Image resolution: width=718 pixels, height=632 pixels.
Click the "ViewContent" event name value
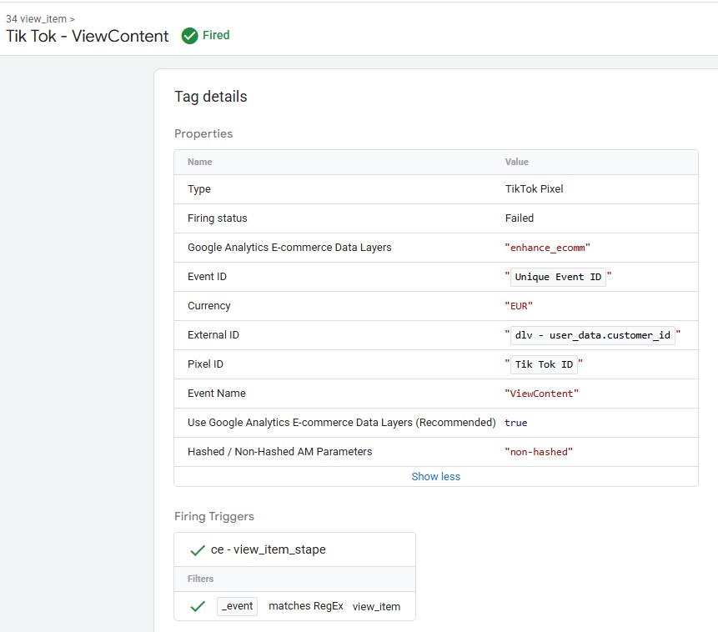coord(541,394)
